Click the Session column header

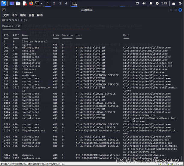point(67,35)
